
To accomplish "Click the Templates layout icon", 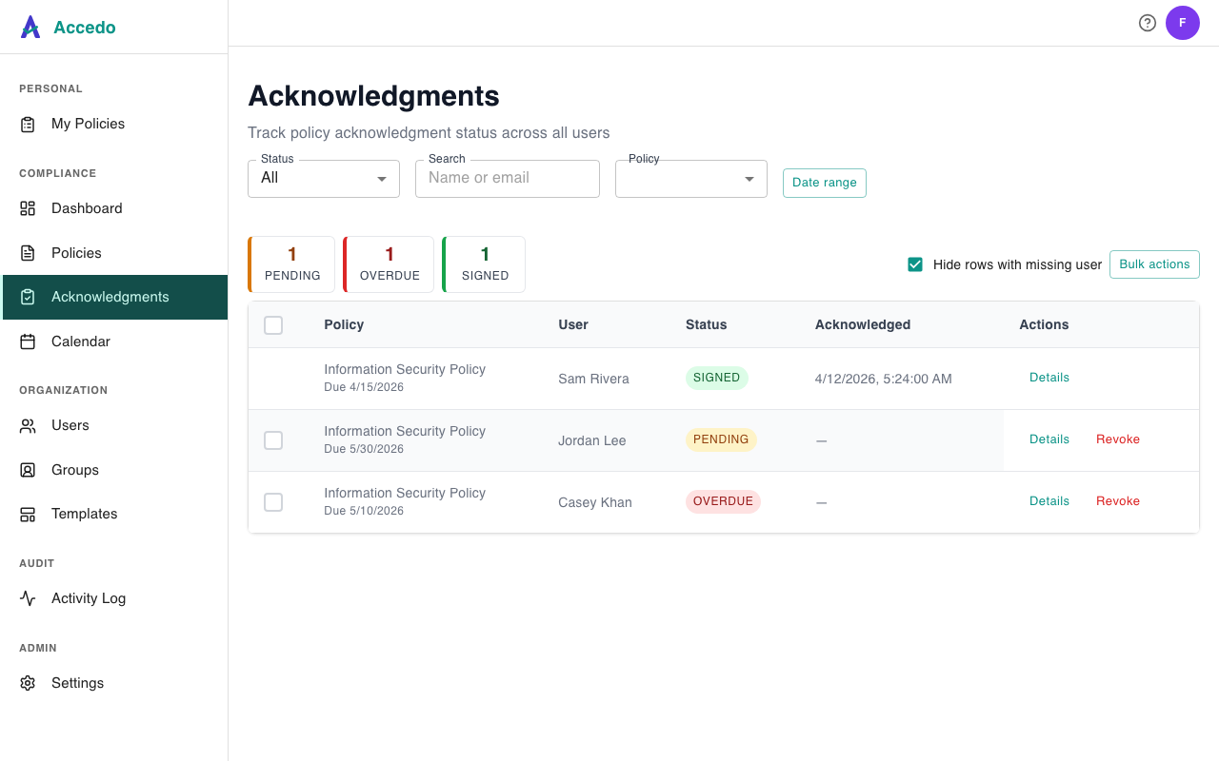I will click(x=28, y=514).
